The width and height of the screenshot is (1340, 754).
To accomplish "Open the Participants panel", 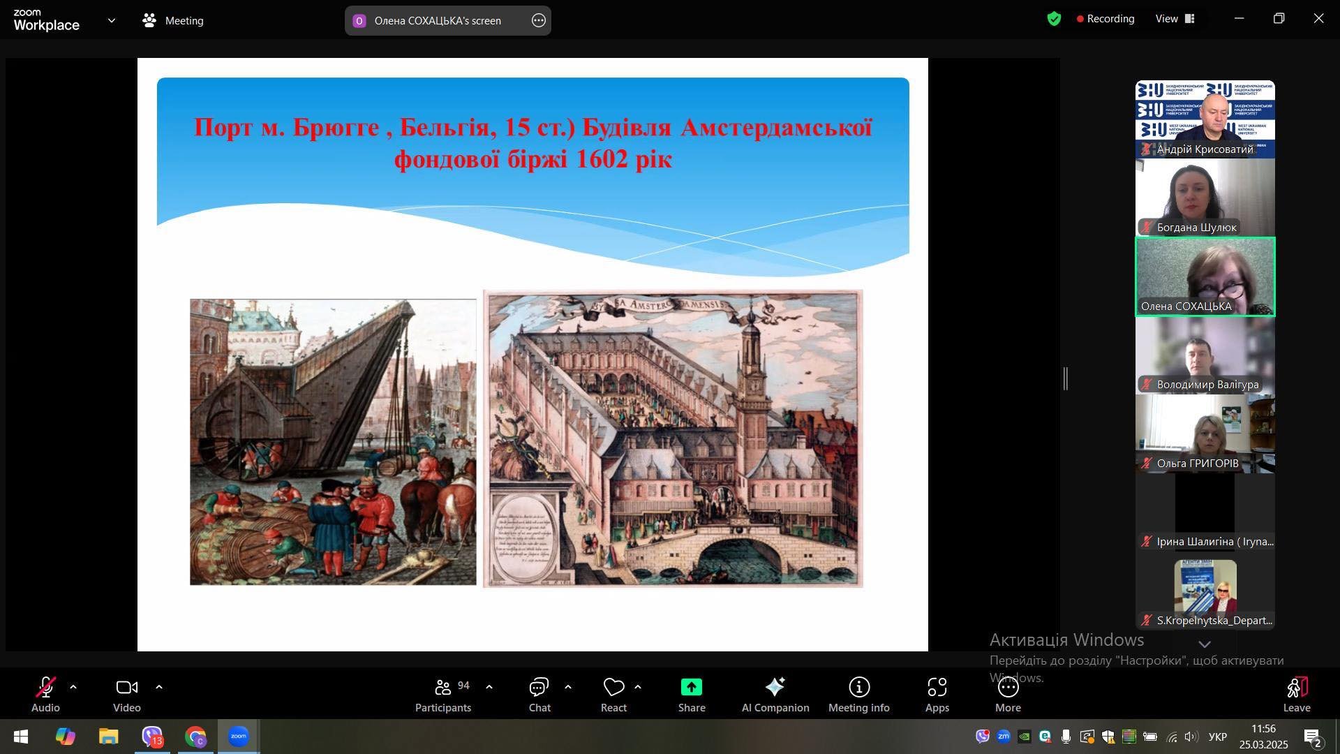I will click(443, 694).
